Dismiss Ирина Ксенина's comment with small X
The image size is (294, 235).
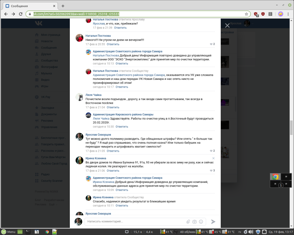click(x=213, y=158)
